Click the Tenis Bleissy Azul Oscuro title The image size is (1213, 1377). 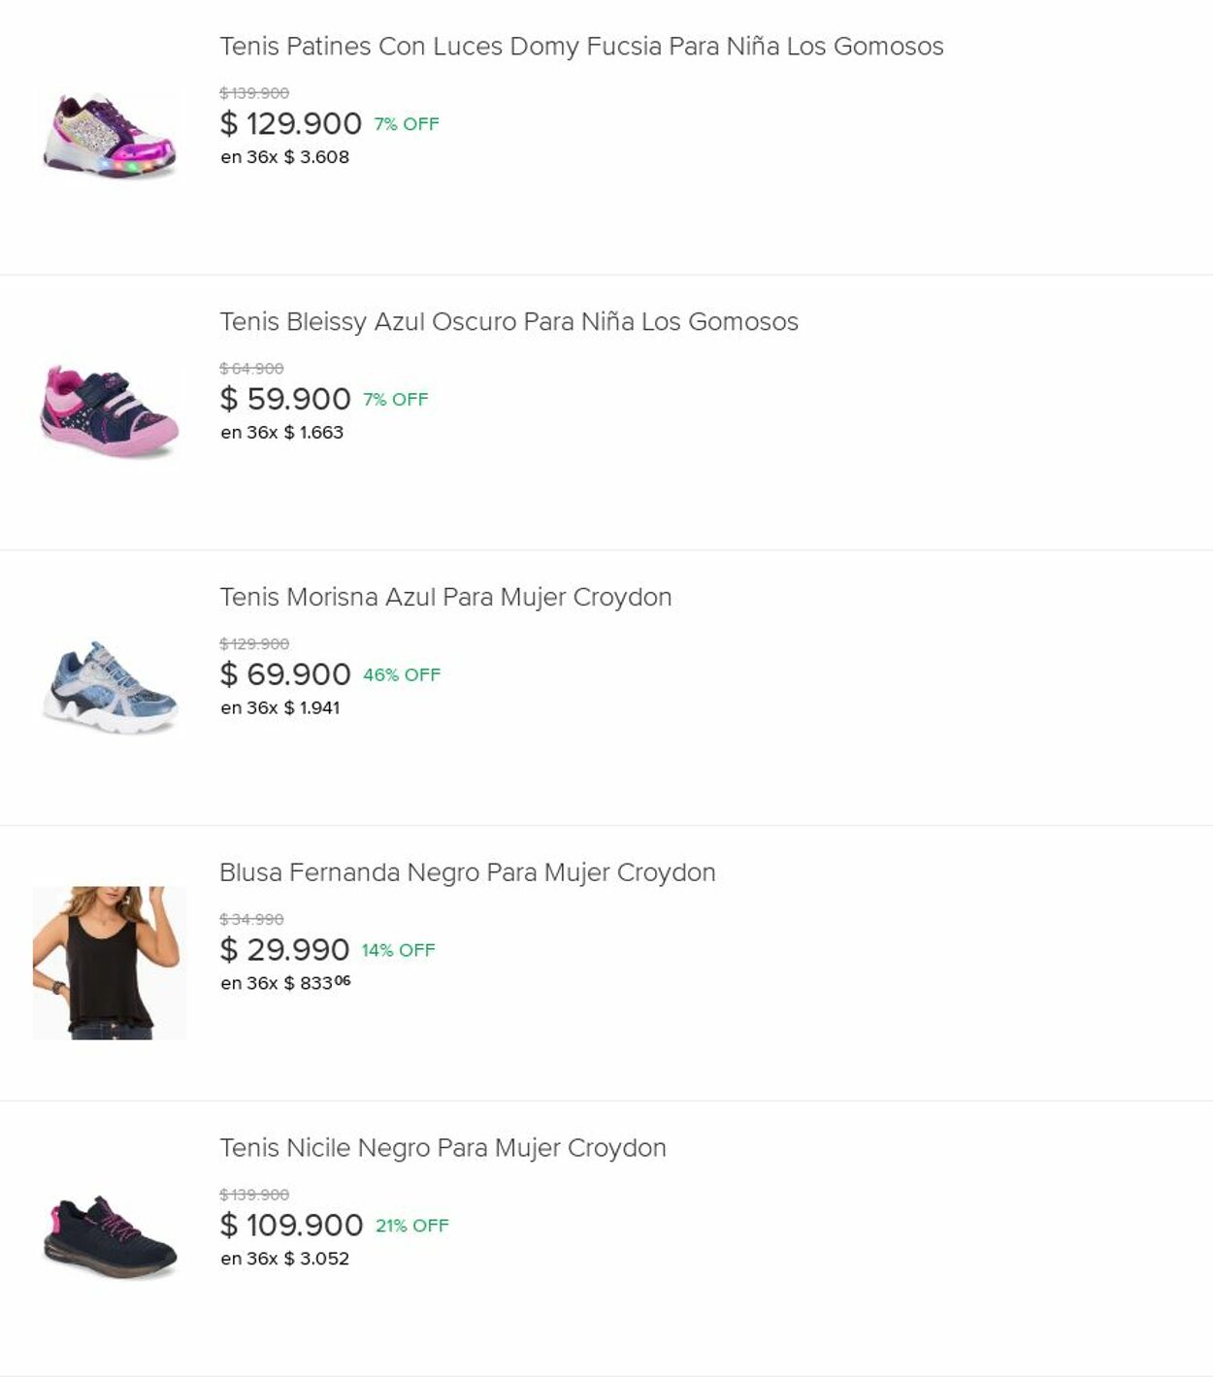[x=508, y=322]
